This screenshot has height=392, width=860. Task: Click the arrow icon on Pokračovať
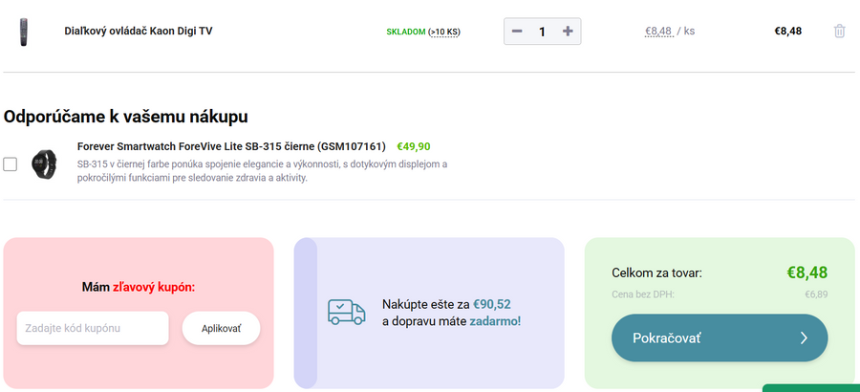[804, 338]
